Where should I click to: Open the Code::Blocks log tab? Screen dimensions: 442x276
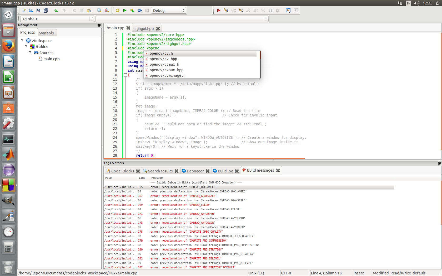pos(123,171)
